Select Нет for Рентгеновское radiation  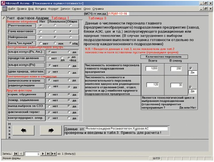[x=41, y=26]
